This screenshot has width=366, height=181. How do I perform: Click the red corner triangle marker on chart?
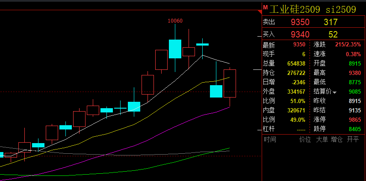point(260,11)
